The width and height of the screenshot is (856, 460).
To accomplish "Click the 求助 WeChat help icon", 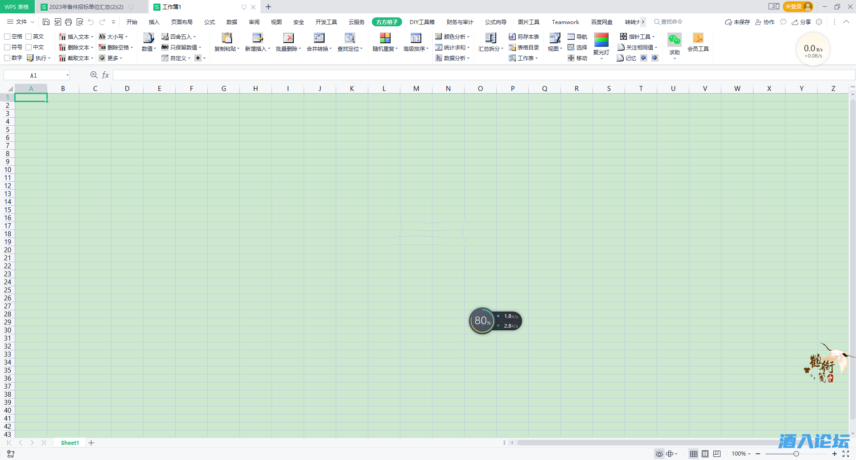I will (674, 40).
